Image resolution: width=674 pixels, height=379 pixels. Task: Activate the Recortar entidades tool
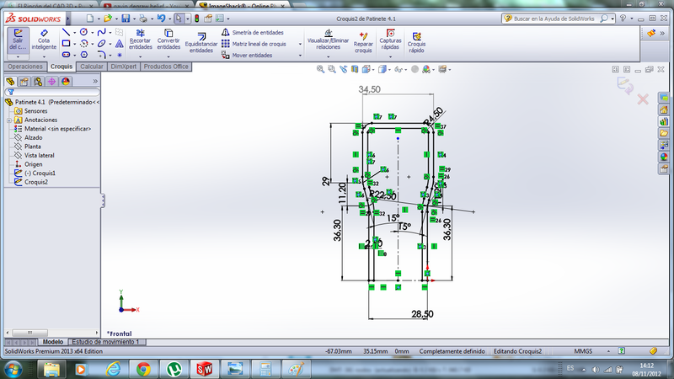point(140,40)
